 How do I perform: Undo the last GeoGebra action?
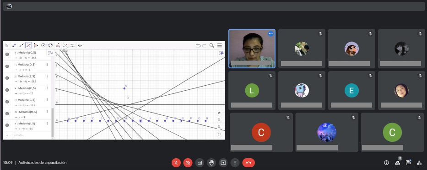[198, 46]
